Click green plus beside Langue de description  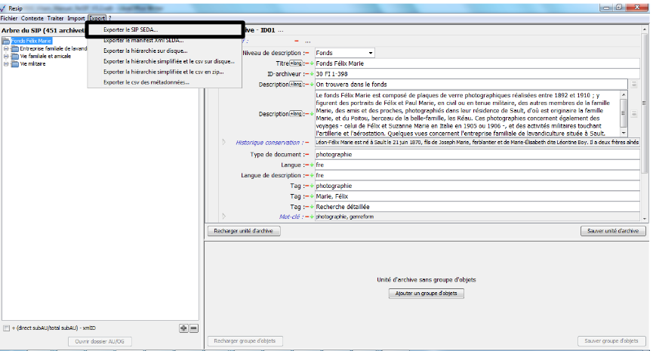pyautogui.click(x=311, y=175)
